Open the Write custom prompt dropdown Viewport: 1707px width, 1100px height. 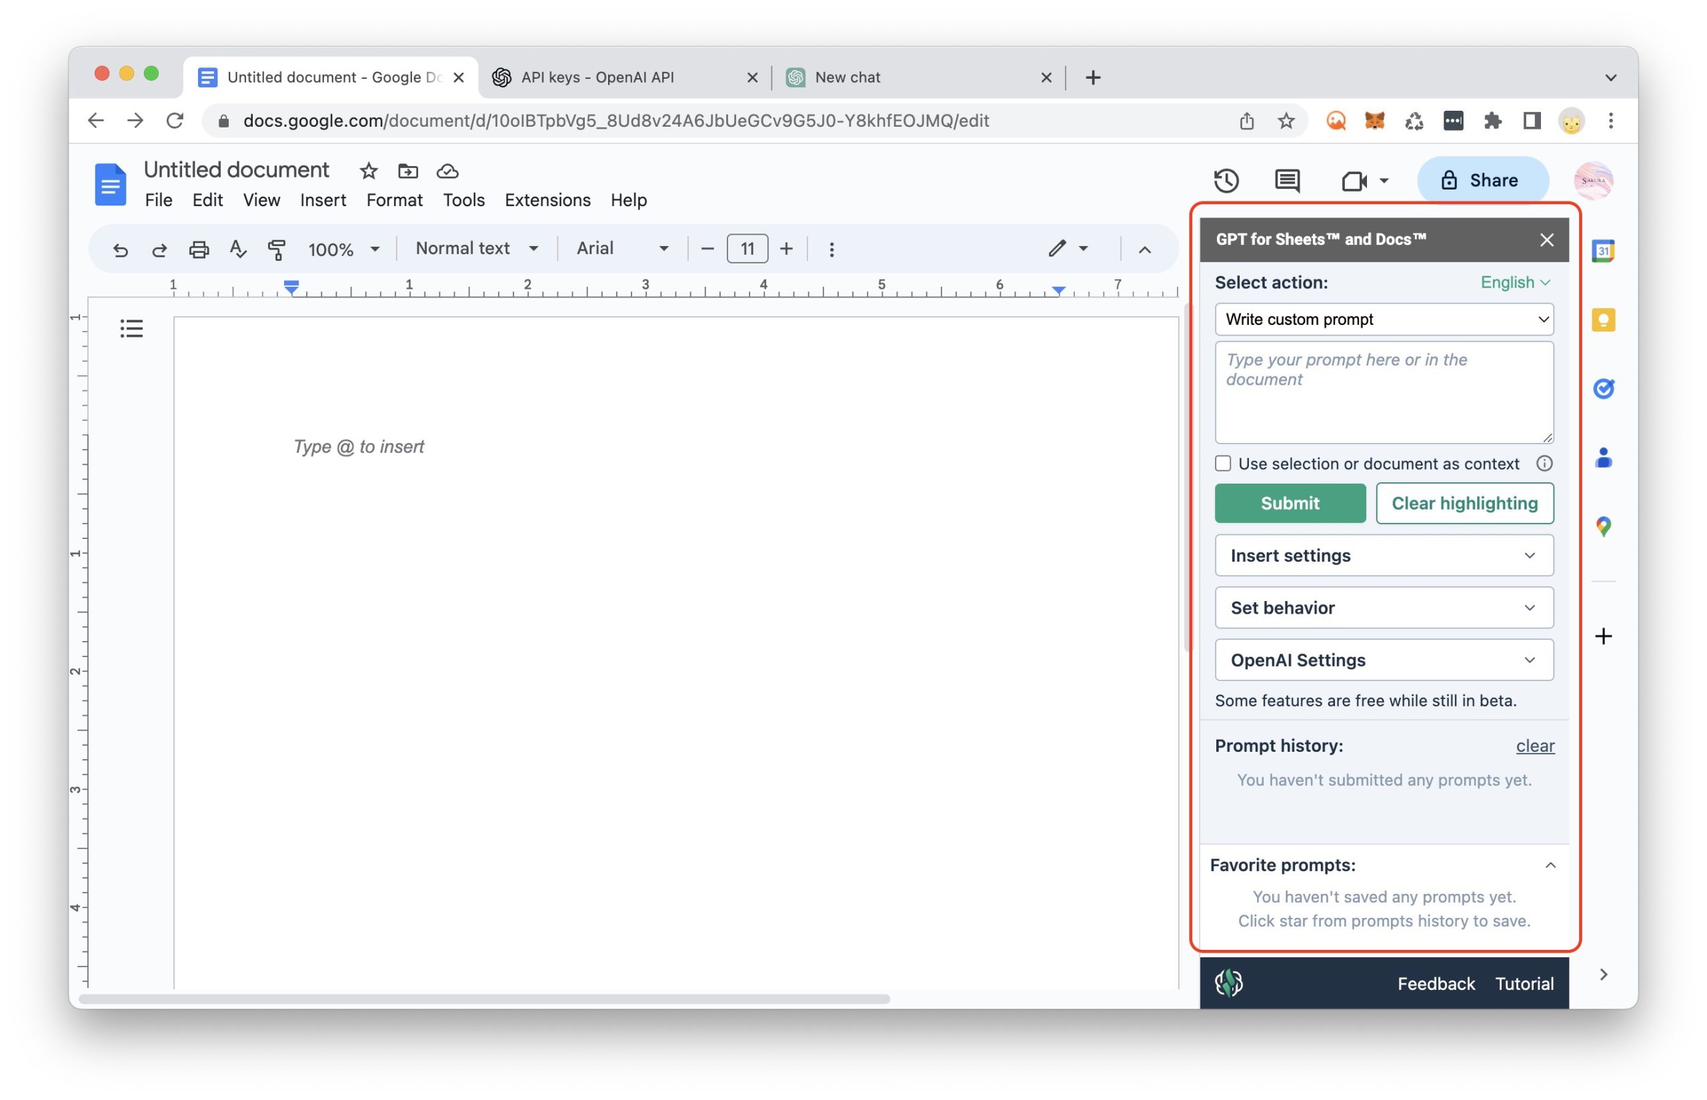[x=1384, y=320]
